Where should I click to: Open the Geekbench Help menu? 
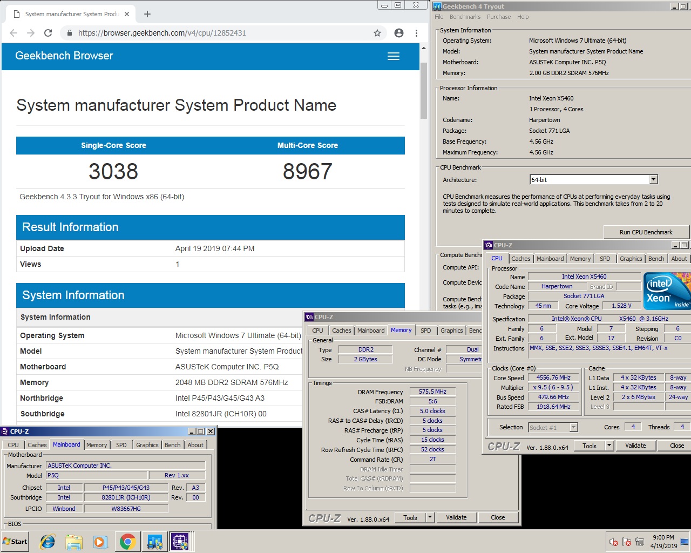tap(523, 17)
